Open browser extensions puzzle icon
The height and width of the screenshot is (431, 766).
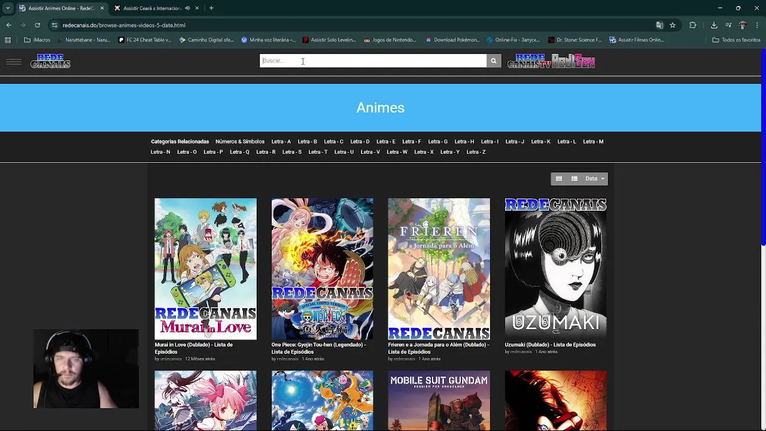[x=693, y=25]
